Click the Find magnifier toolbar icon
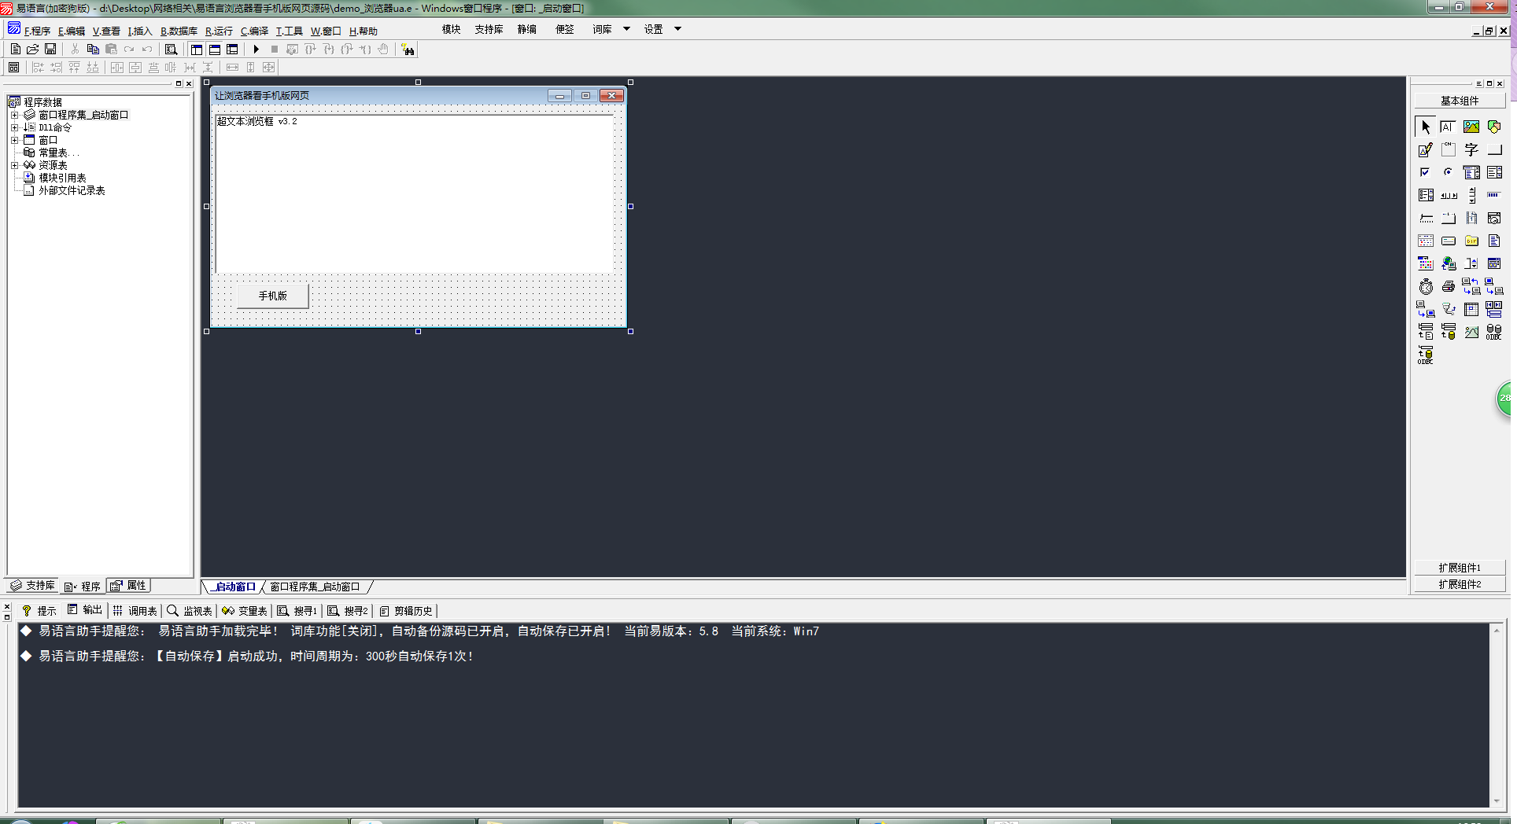This screenshot has height=824, width=1517. click(171, 49)
